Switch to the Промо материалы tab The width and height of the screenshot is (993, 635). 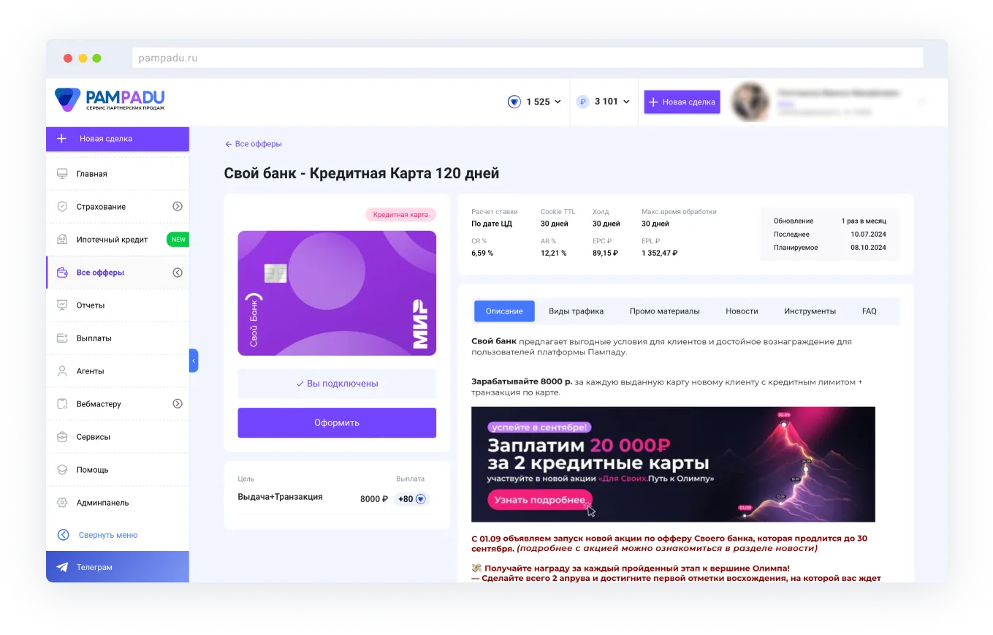pos(664,311)
